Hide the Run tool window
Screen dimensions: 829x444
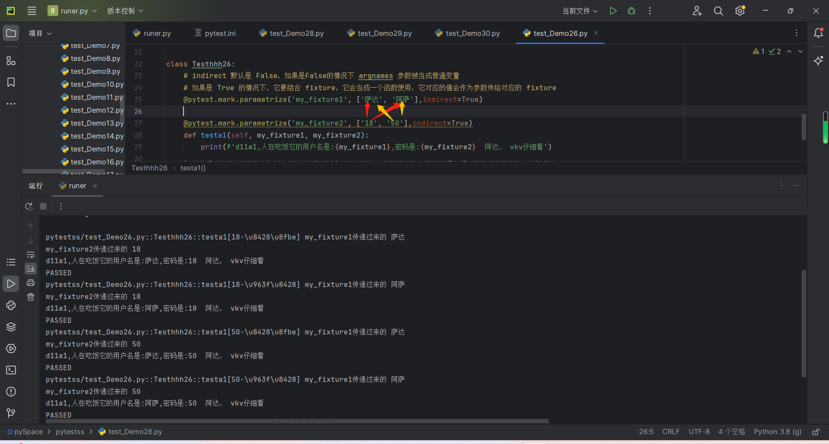click(796, 186)
